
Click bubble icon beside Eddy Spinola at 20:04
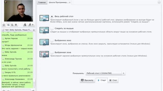click(3, 52)
